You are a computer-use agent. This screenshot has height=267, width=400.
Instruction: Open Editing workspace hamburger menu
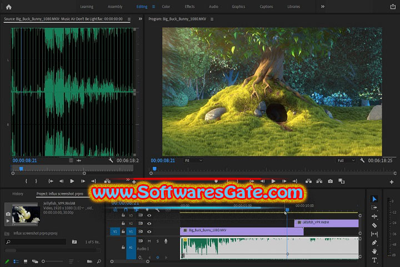(153, 7)
